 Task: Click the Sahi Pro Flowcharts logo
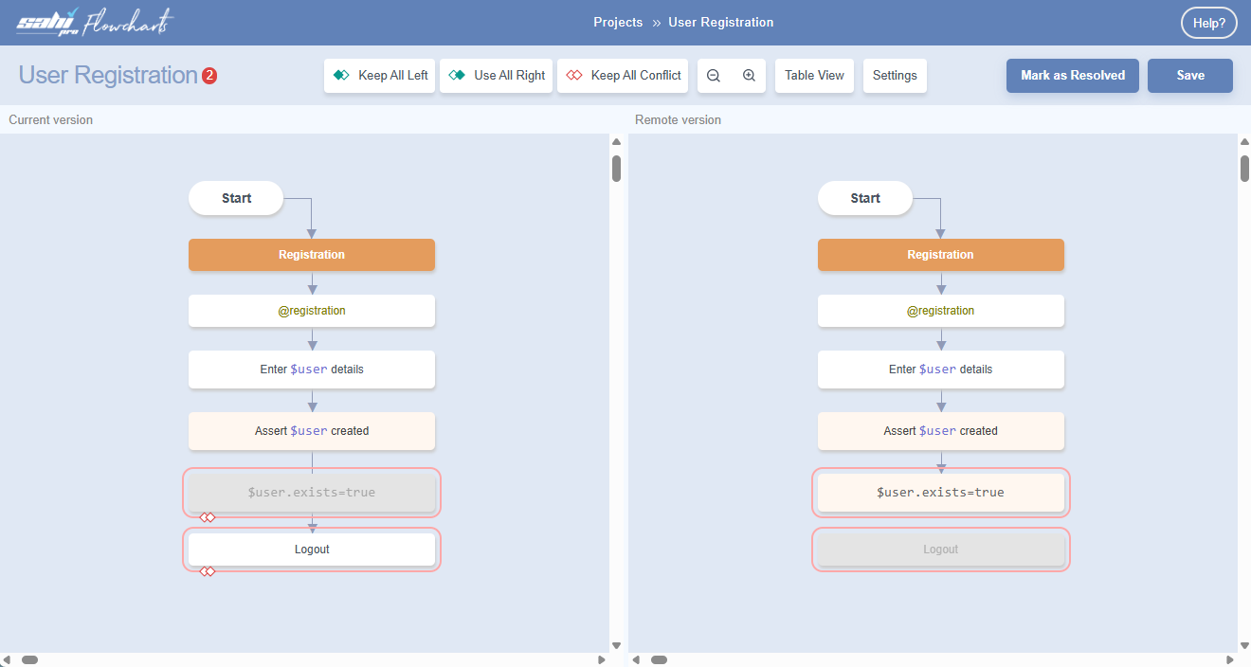(x=95, y=23)
